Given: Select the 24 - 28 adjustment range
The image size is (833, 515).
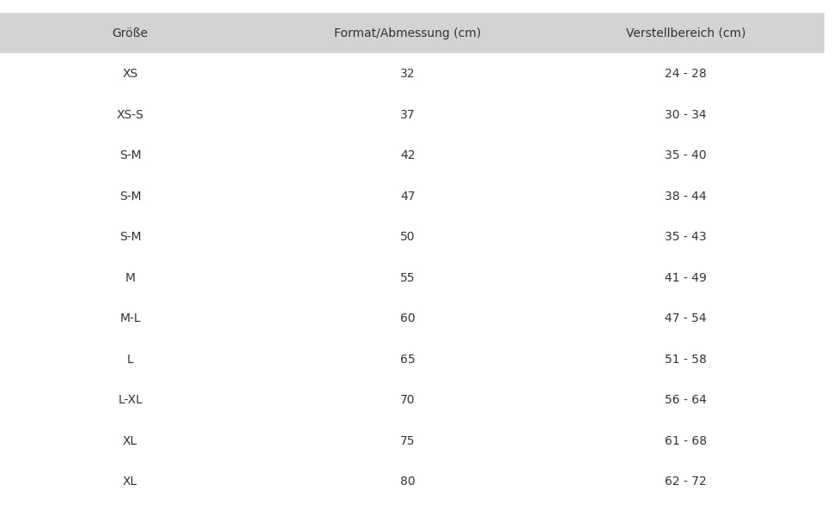Looking at the screenshot, I should click(685, 74).
